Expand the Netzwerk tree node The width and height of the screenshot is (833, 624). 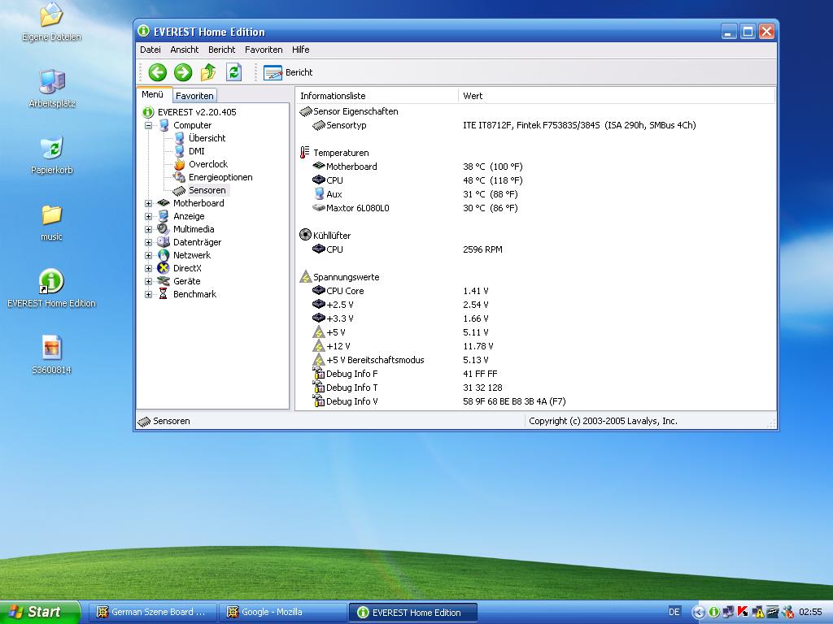[149, 255]
